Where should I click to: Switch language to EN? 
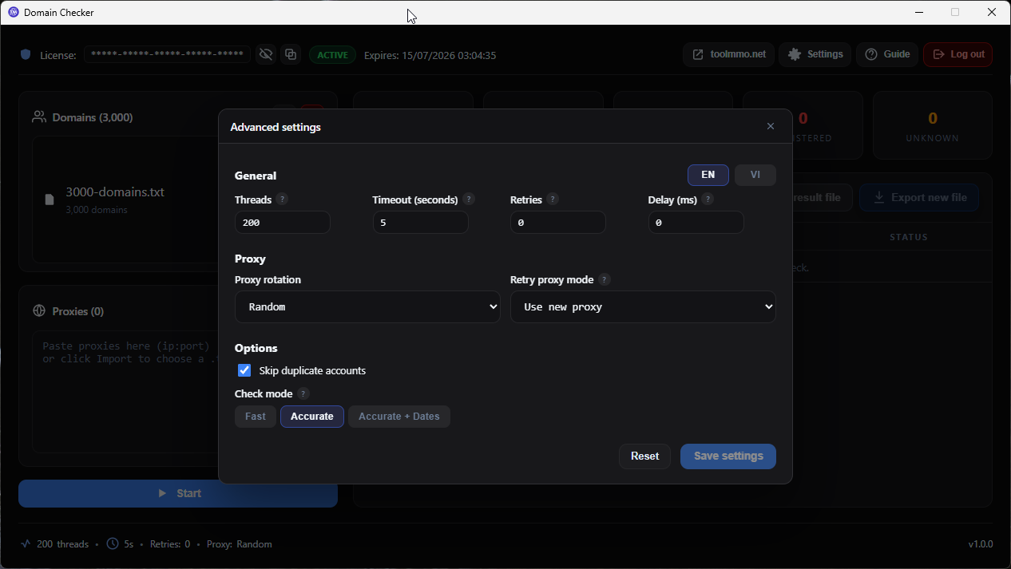tap(708, 175)
